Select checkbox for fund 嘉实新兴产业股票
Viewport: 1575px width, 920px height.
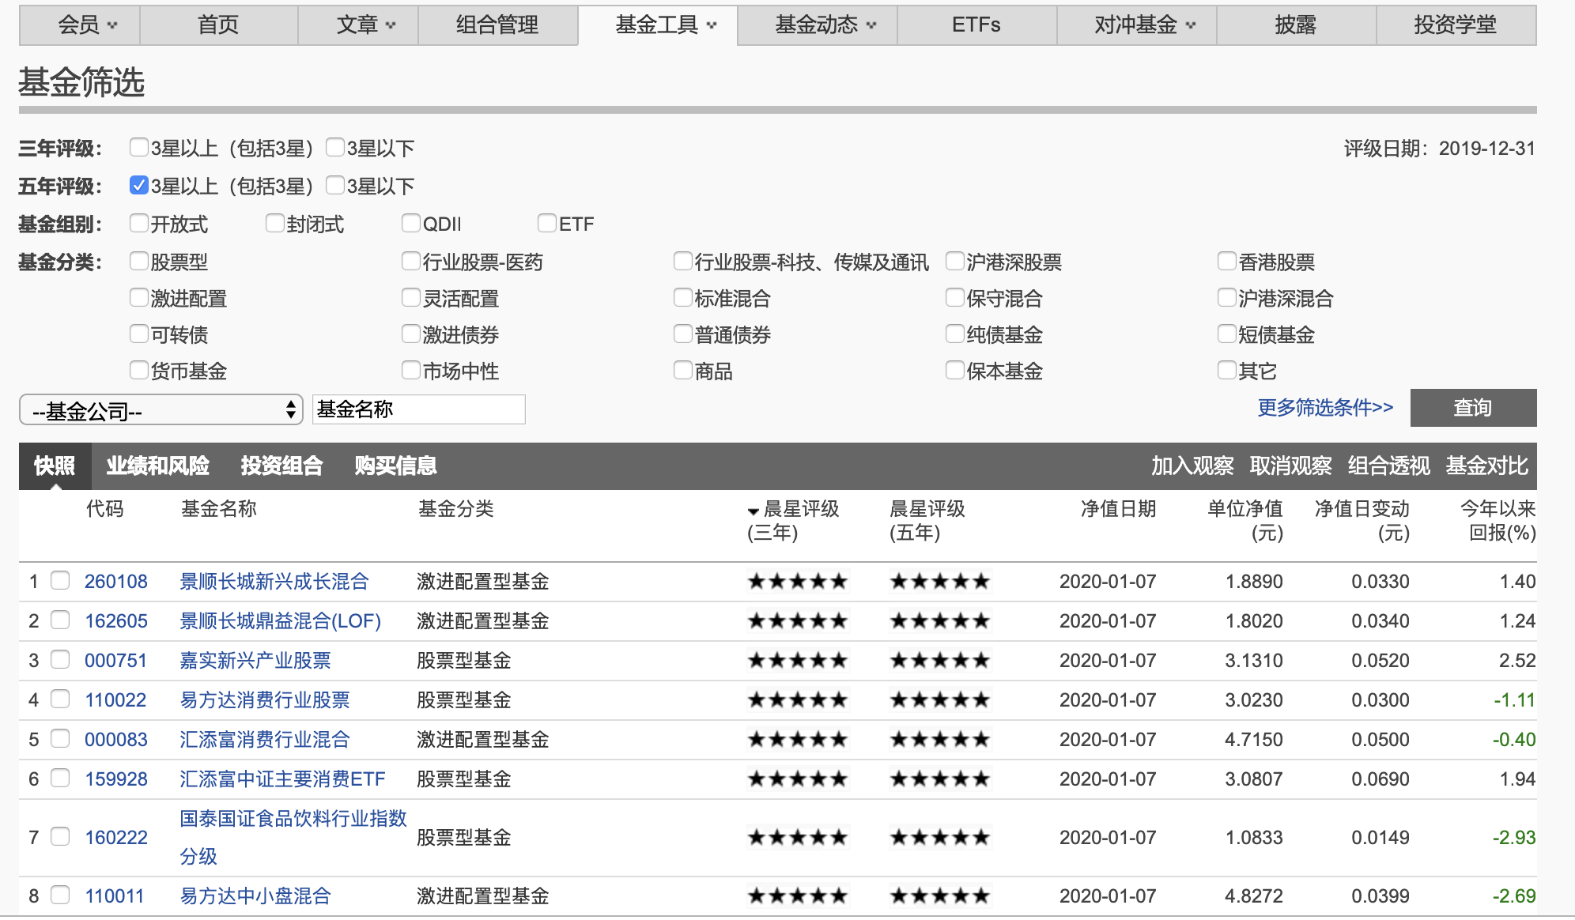pos(60,661)
